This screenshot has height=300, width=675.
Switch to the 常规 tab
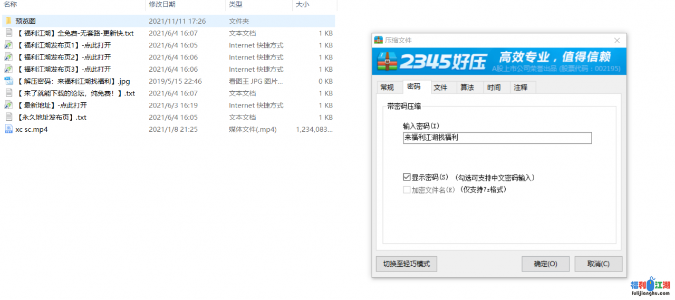tap(387, 88)
